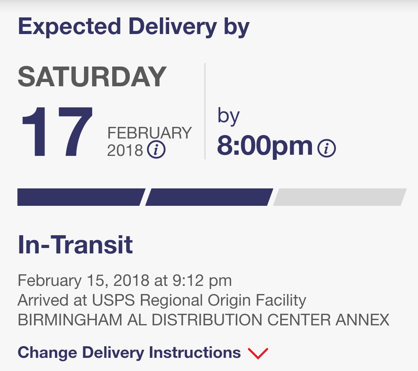Click the gray unfilled progress segment
The height and width of the screenshot is (371, 418).
339,197
